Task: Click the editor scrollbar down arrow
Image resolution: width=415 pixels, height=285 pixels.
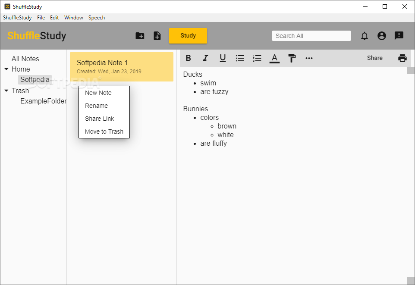Action: 411,281
